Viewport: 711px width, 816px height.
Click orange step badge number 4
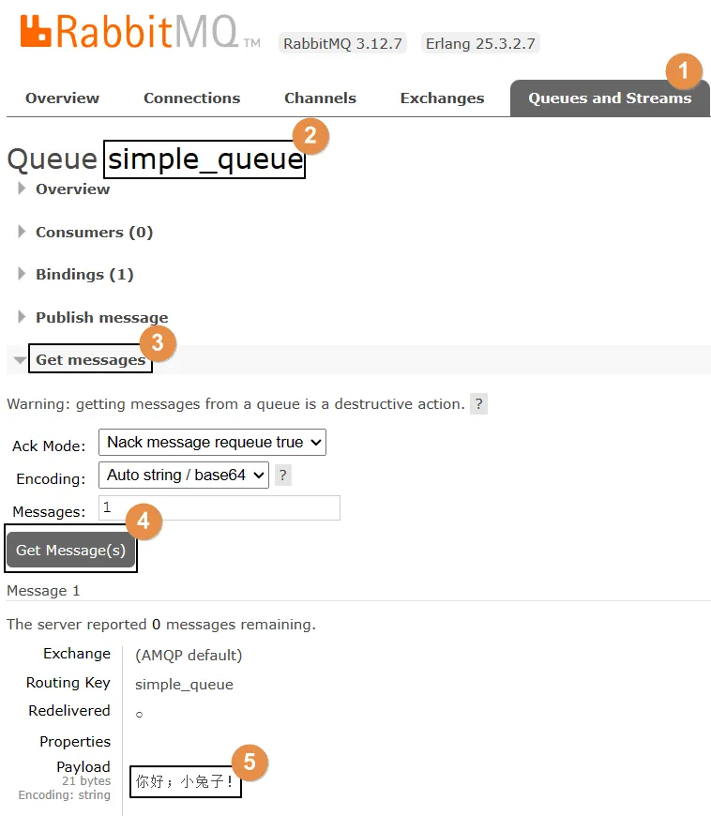[144, 520]
